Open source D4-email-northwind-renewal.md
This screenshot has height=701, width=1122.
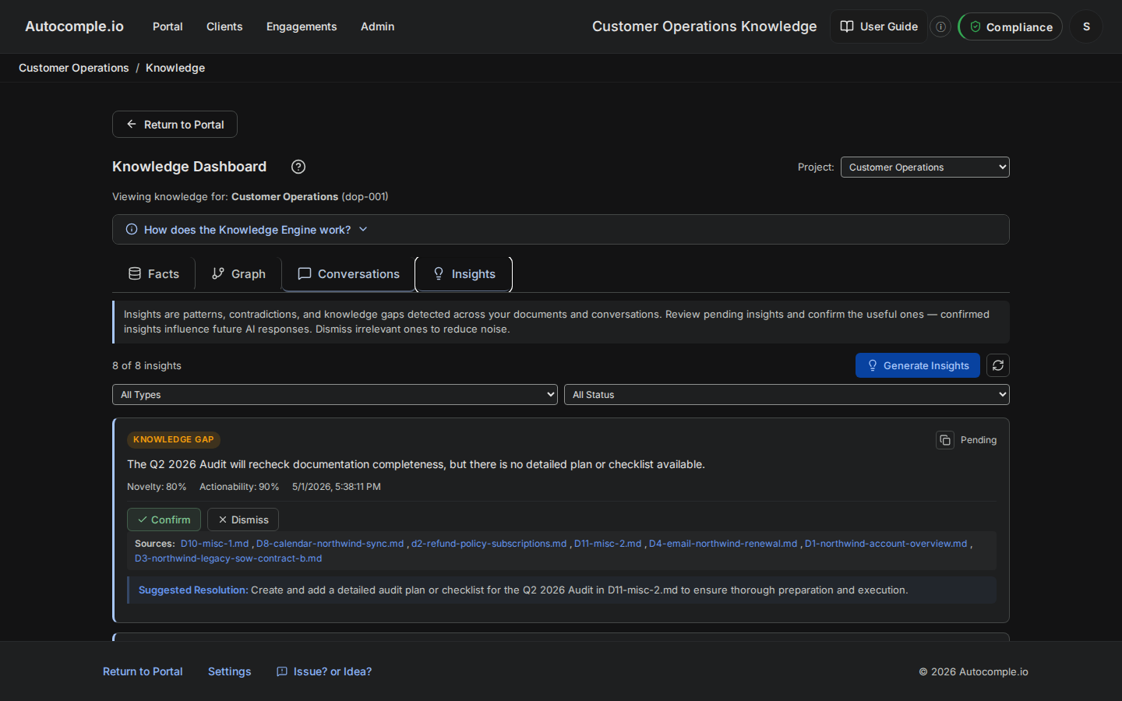723,544
